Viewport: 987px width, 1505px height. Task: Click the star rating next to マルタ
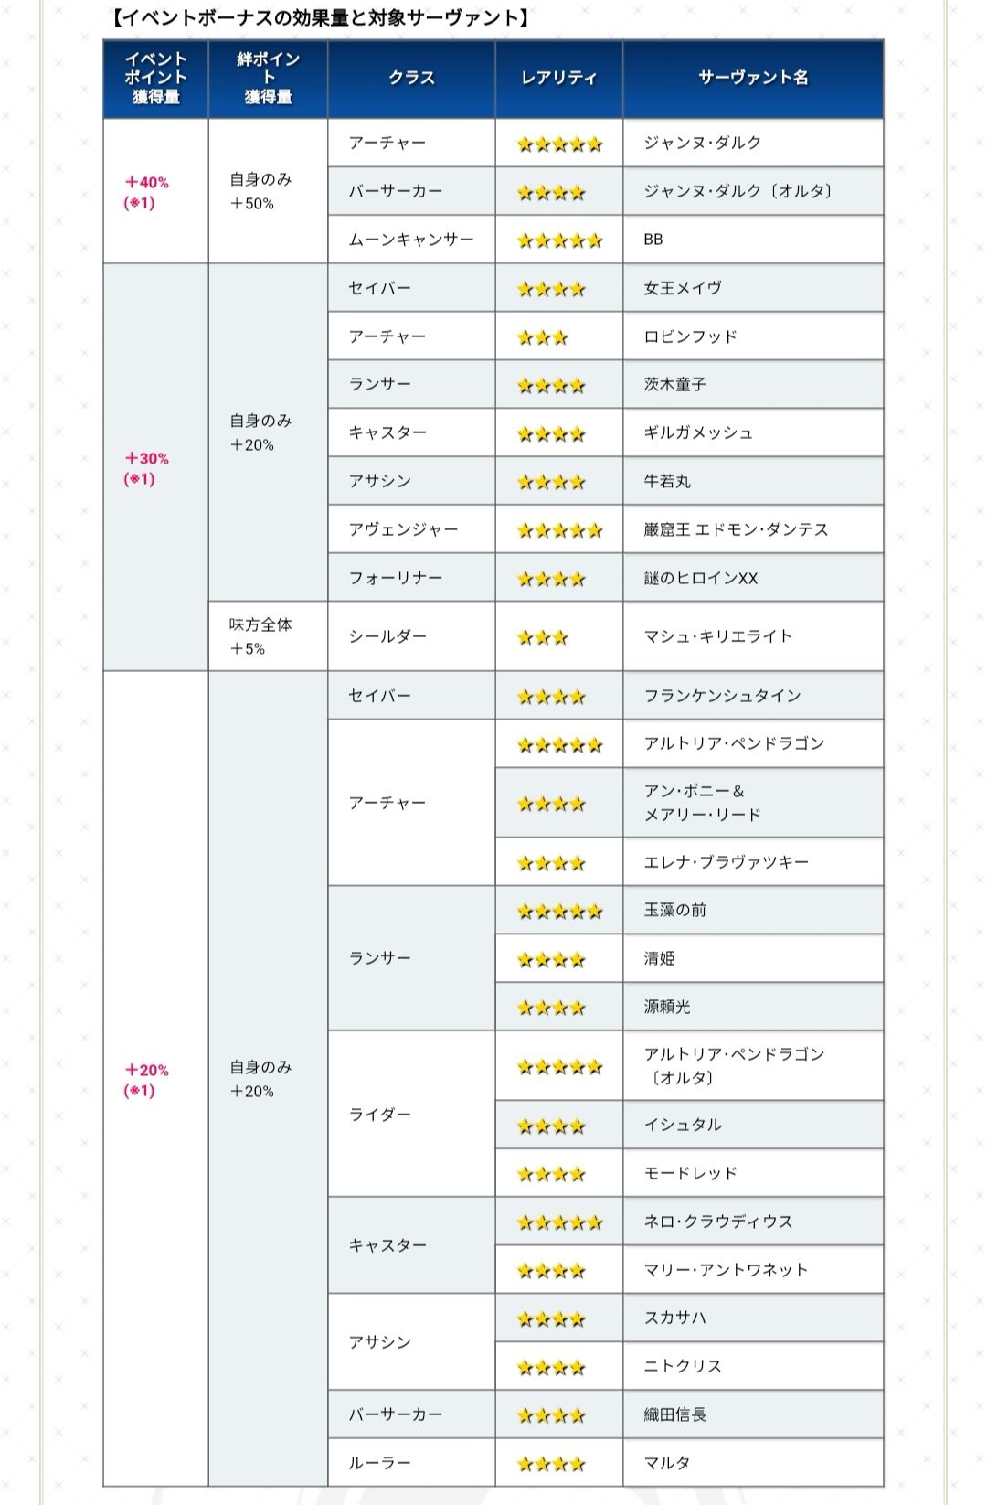click(x=551, y=1465)
